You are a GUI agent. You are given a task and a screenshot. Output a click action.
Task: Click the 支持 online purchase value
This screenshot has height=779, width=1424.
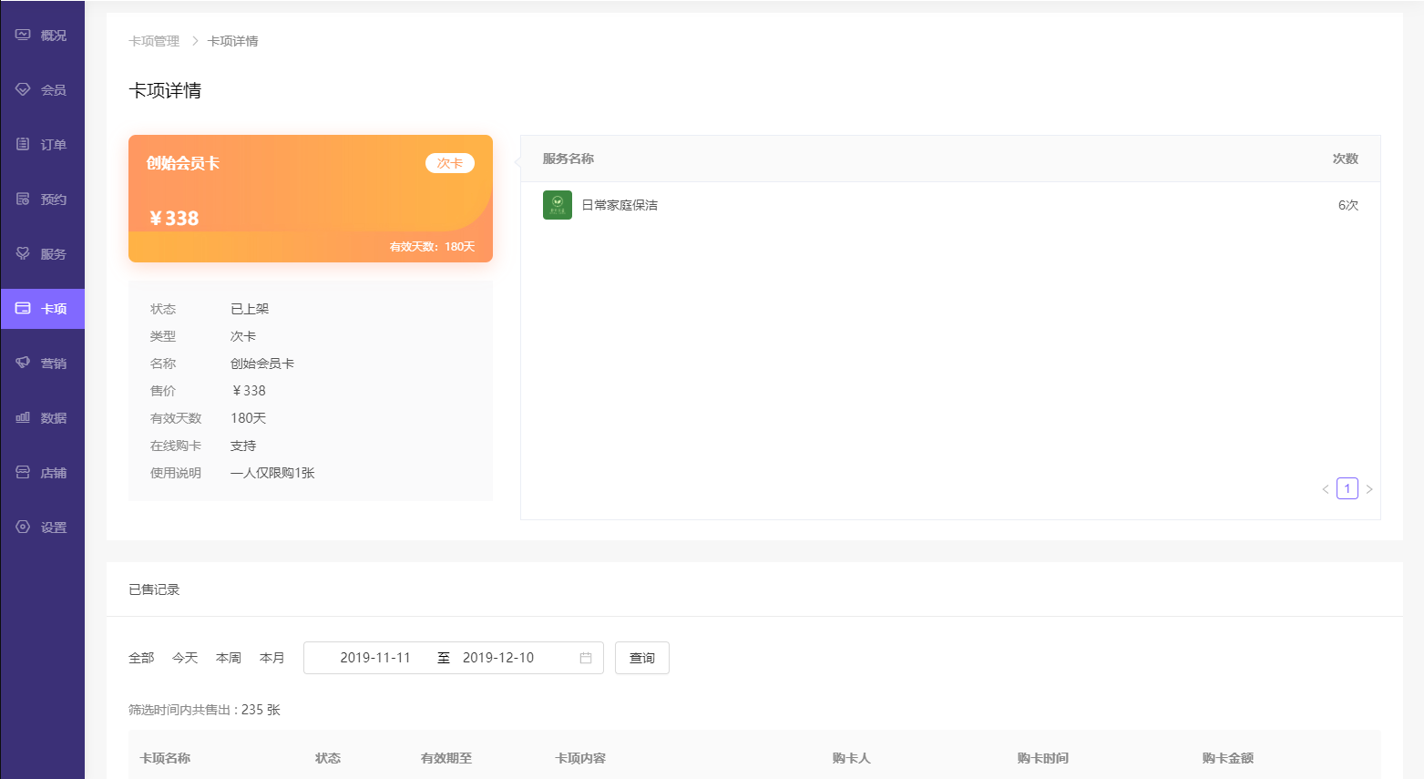click(243, 446)
